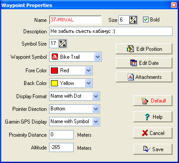Click the Edit Position hand icon

click(130, 49)
